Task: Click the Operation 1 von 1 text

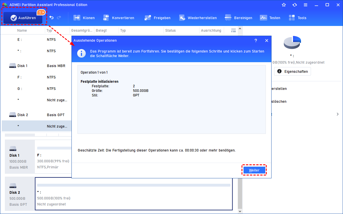Action: (94, 72)
